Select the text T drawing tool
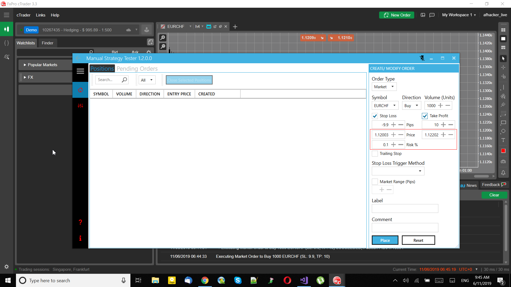Image resolution: width=511 pixels, height=287 pixels. pos(503,140)
